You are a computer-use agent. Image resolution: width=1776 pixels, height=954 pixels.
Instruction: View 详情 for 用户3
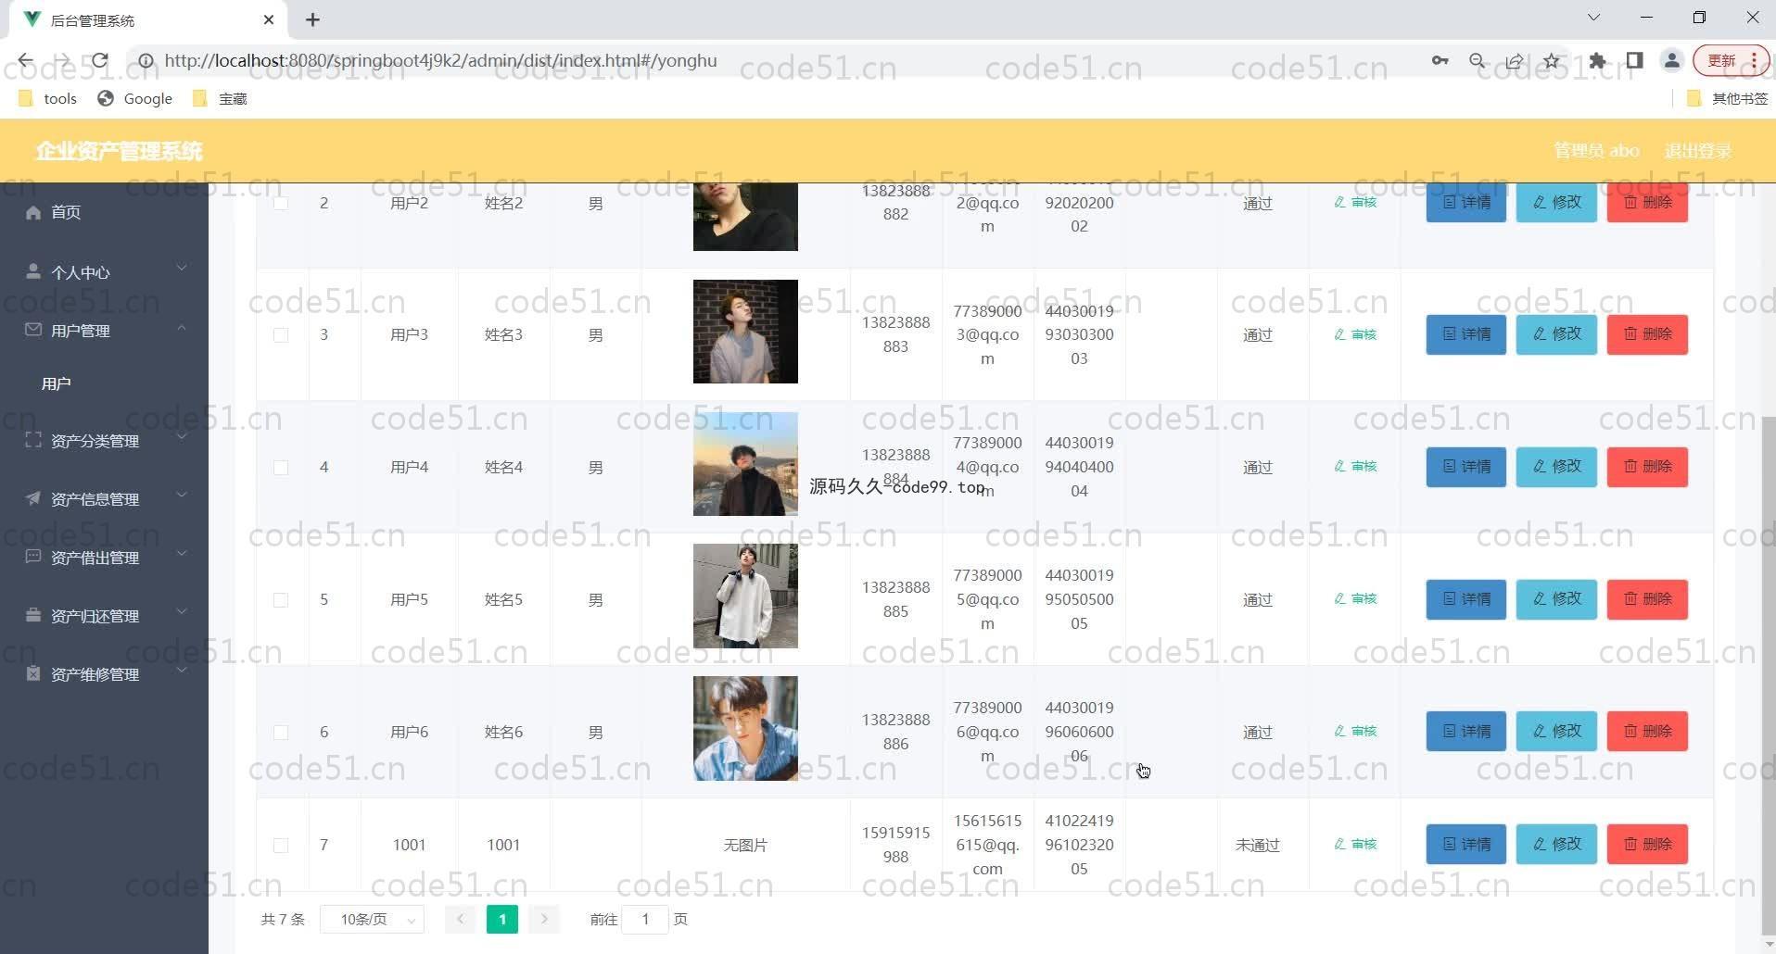[1465, 334]
